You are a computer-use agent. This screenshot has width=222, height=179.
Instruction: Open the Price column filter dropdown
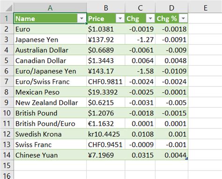120,19
